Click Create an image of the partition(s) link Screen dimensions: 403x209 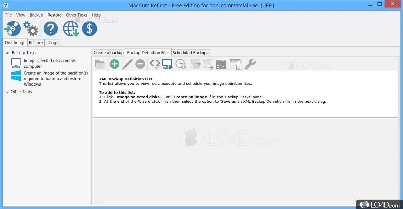pos(56,78)
